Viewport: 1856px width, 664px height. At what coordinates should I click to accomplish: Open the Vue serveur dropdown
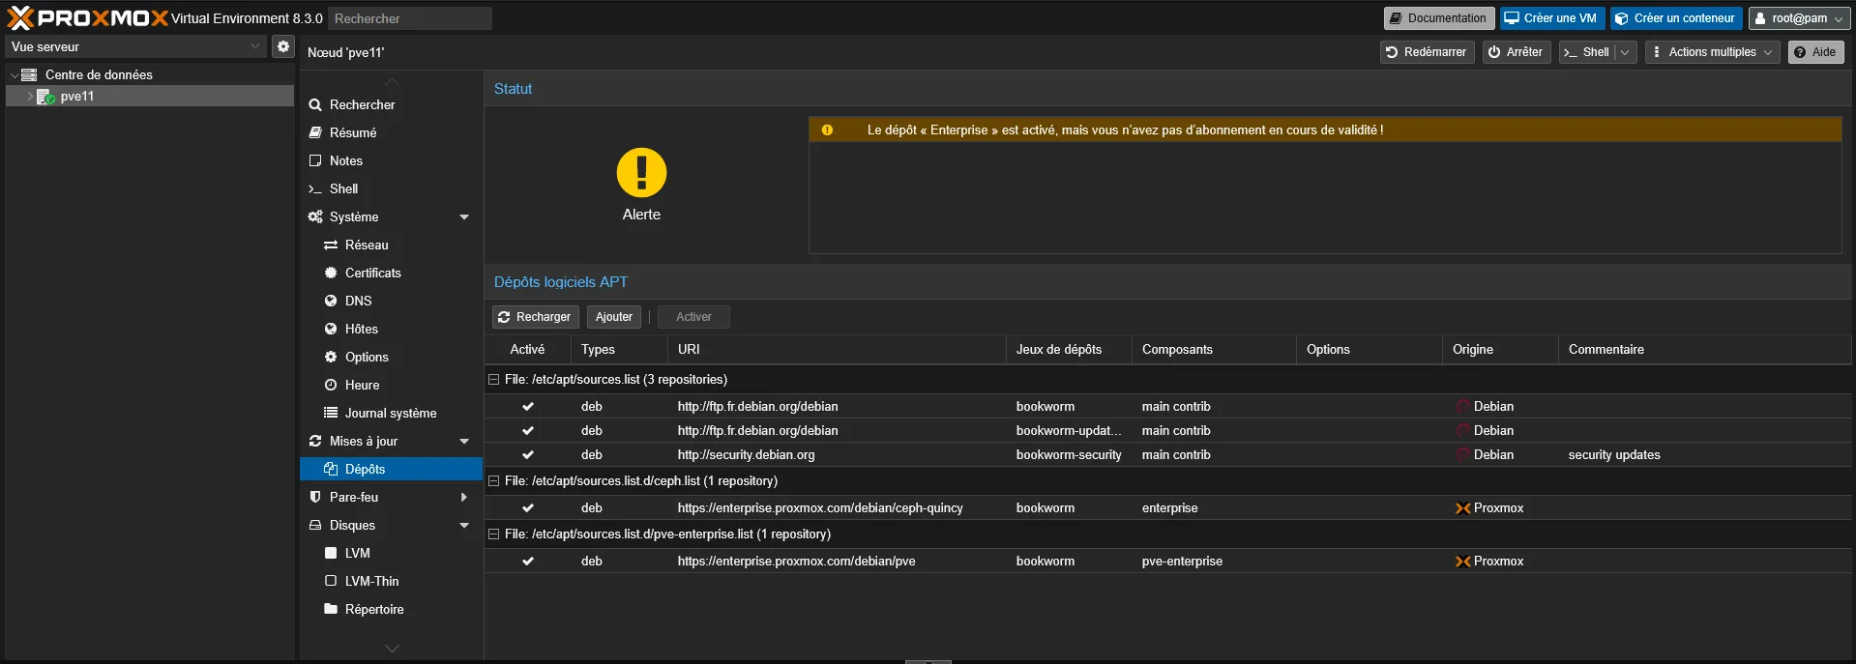coord(135,46)
